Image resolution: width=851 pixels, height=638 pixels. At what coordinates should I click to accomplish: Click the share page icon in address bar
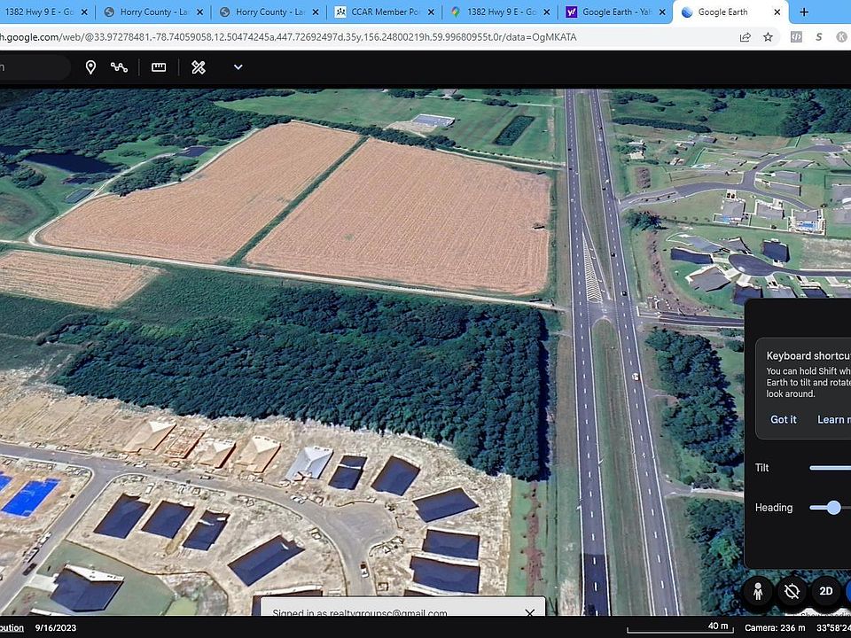click(x=745, y=37)
